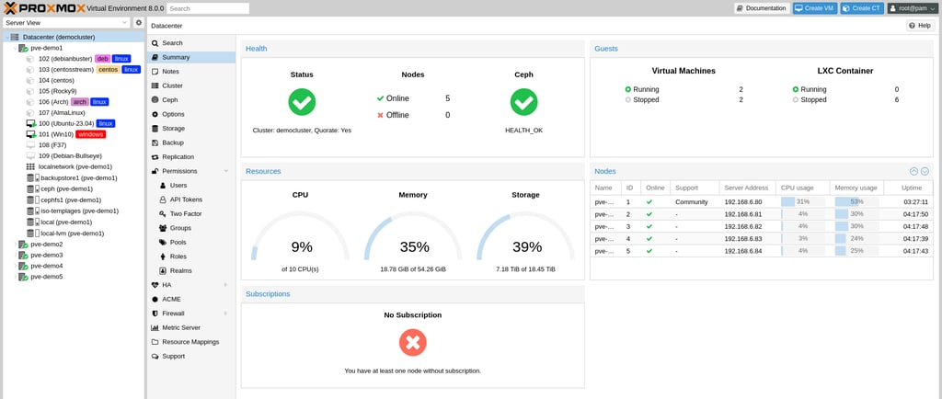This screenshot has width=942, height=399.
Task: Open Resource Mappings menu item
Action: tap(191, 342)
